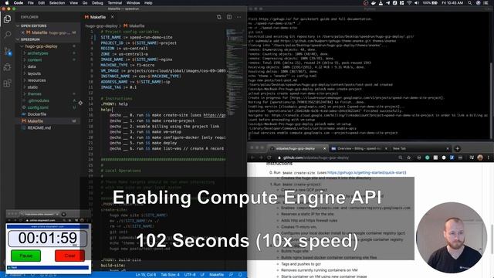Open the Apple menu
The image size is (494, 278).
(7, 3)
